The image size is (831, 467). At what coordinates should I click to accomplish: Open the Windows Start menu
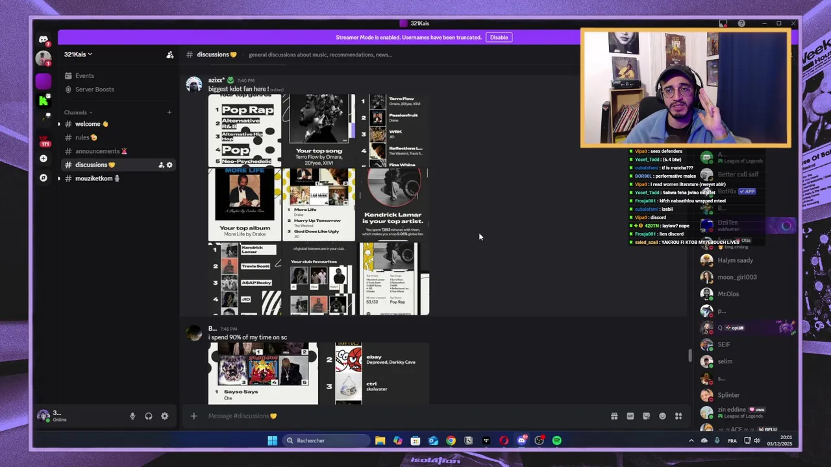[272, 440]
